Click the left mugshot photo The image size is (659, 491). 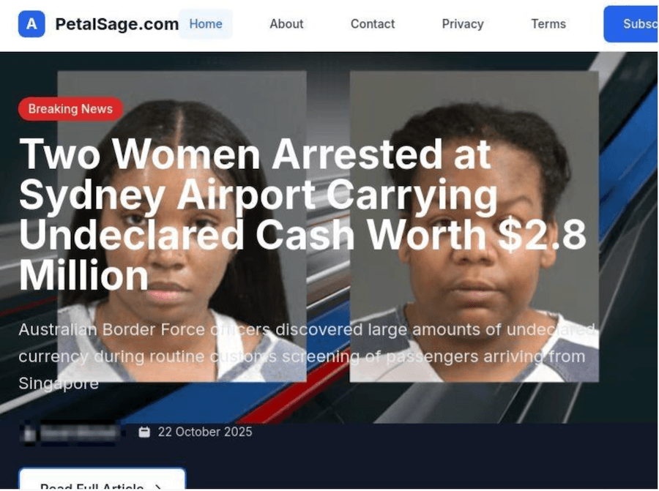[182, 226]
